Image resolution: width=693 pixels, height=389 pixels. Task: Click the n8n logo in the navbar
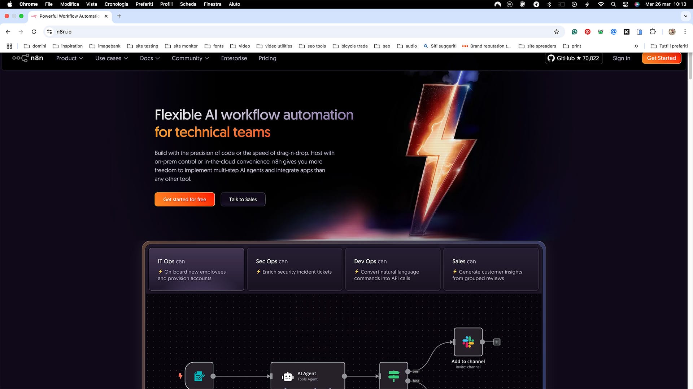(28, 58)
